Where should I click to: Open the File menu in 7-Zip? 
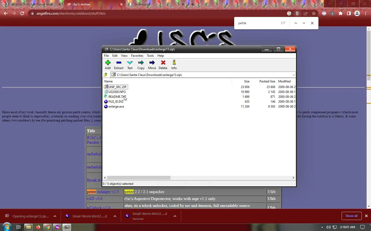[x=106, y=56]
